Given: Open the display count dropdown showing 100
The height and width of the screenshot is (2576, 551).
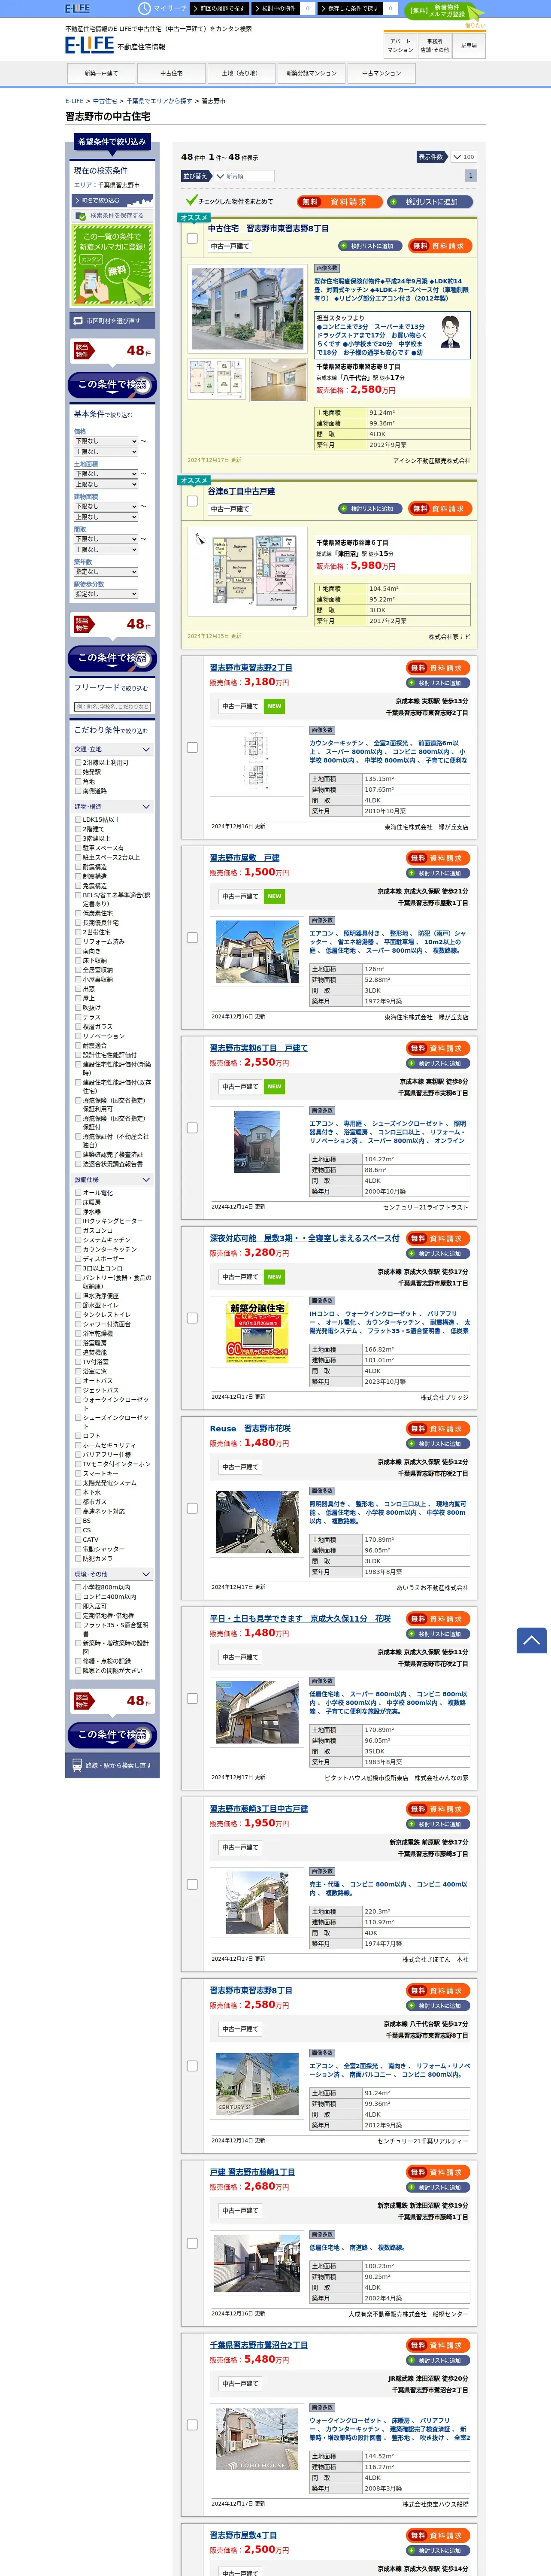Looking at the screenshot, I should click(463, 157).
